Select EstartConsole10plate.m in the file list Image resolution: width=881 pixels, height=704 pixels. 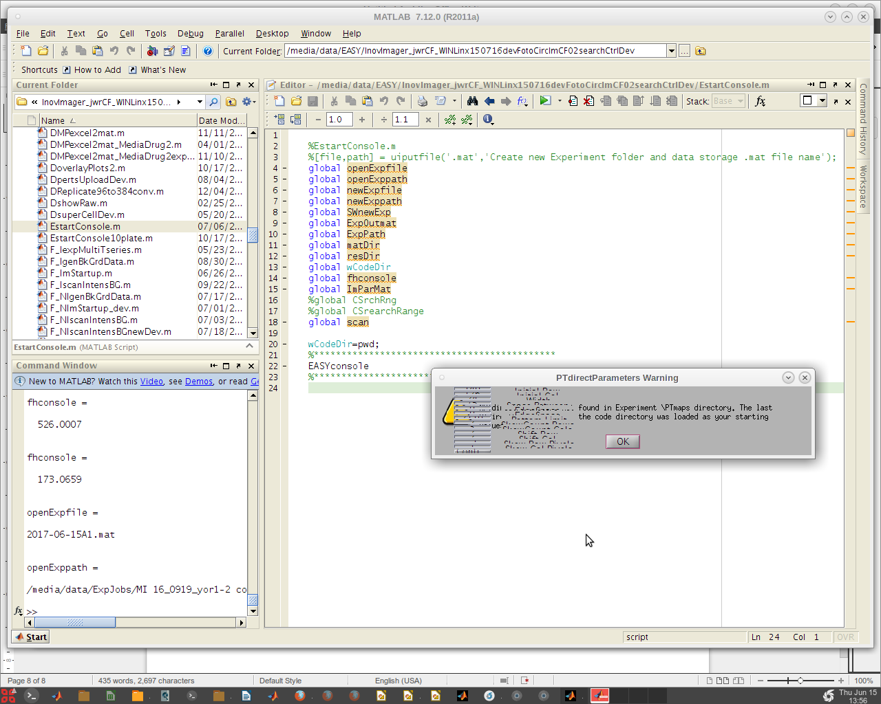point(101,238)
